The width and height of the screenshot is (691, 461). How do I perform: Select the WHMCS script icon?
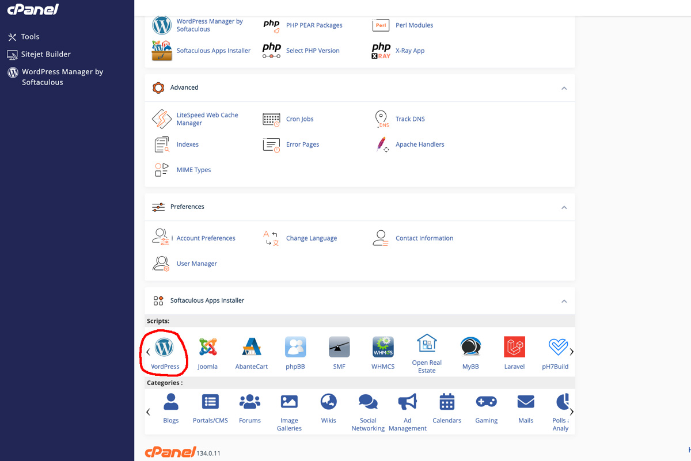[x=383, y=347]
